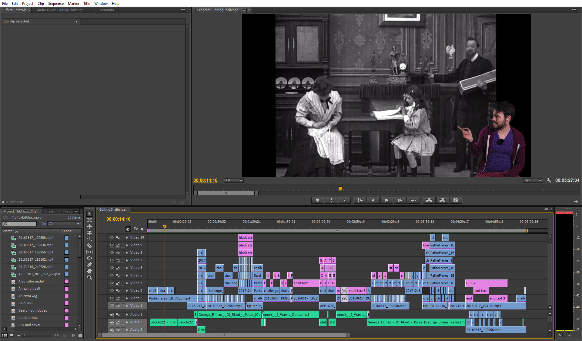
Task: Switch to Audio Mixer tab
Action: coord(60,10)
